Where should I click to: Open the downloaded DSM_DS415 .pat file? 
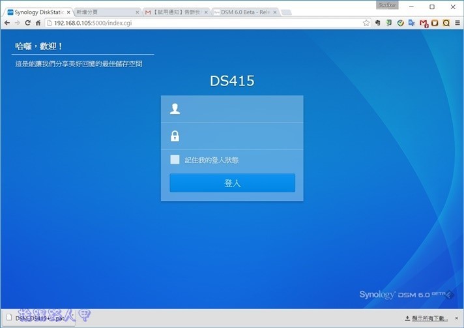click(39, 318)
